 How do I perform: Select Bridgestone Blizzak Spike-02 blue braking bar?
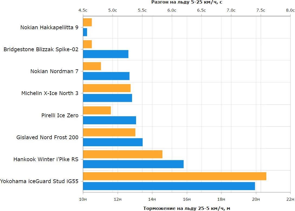coord(106,54)
